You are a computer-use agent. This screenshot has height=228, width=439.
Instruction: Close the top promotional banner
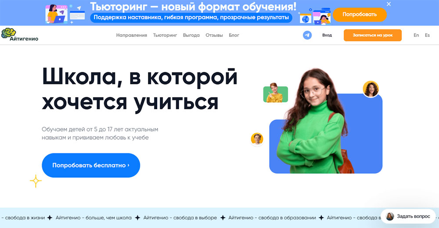(x=389, y=4)
